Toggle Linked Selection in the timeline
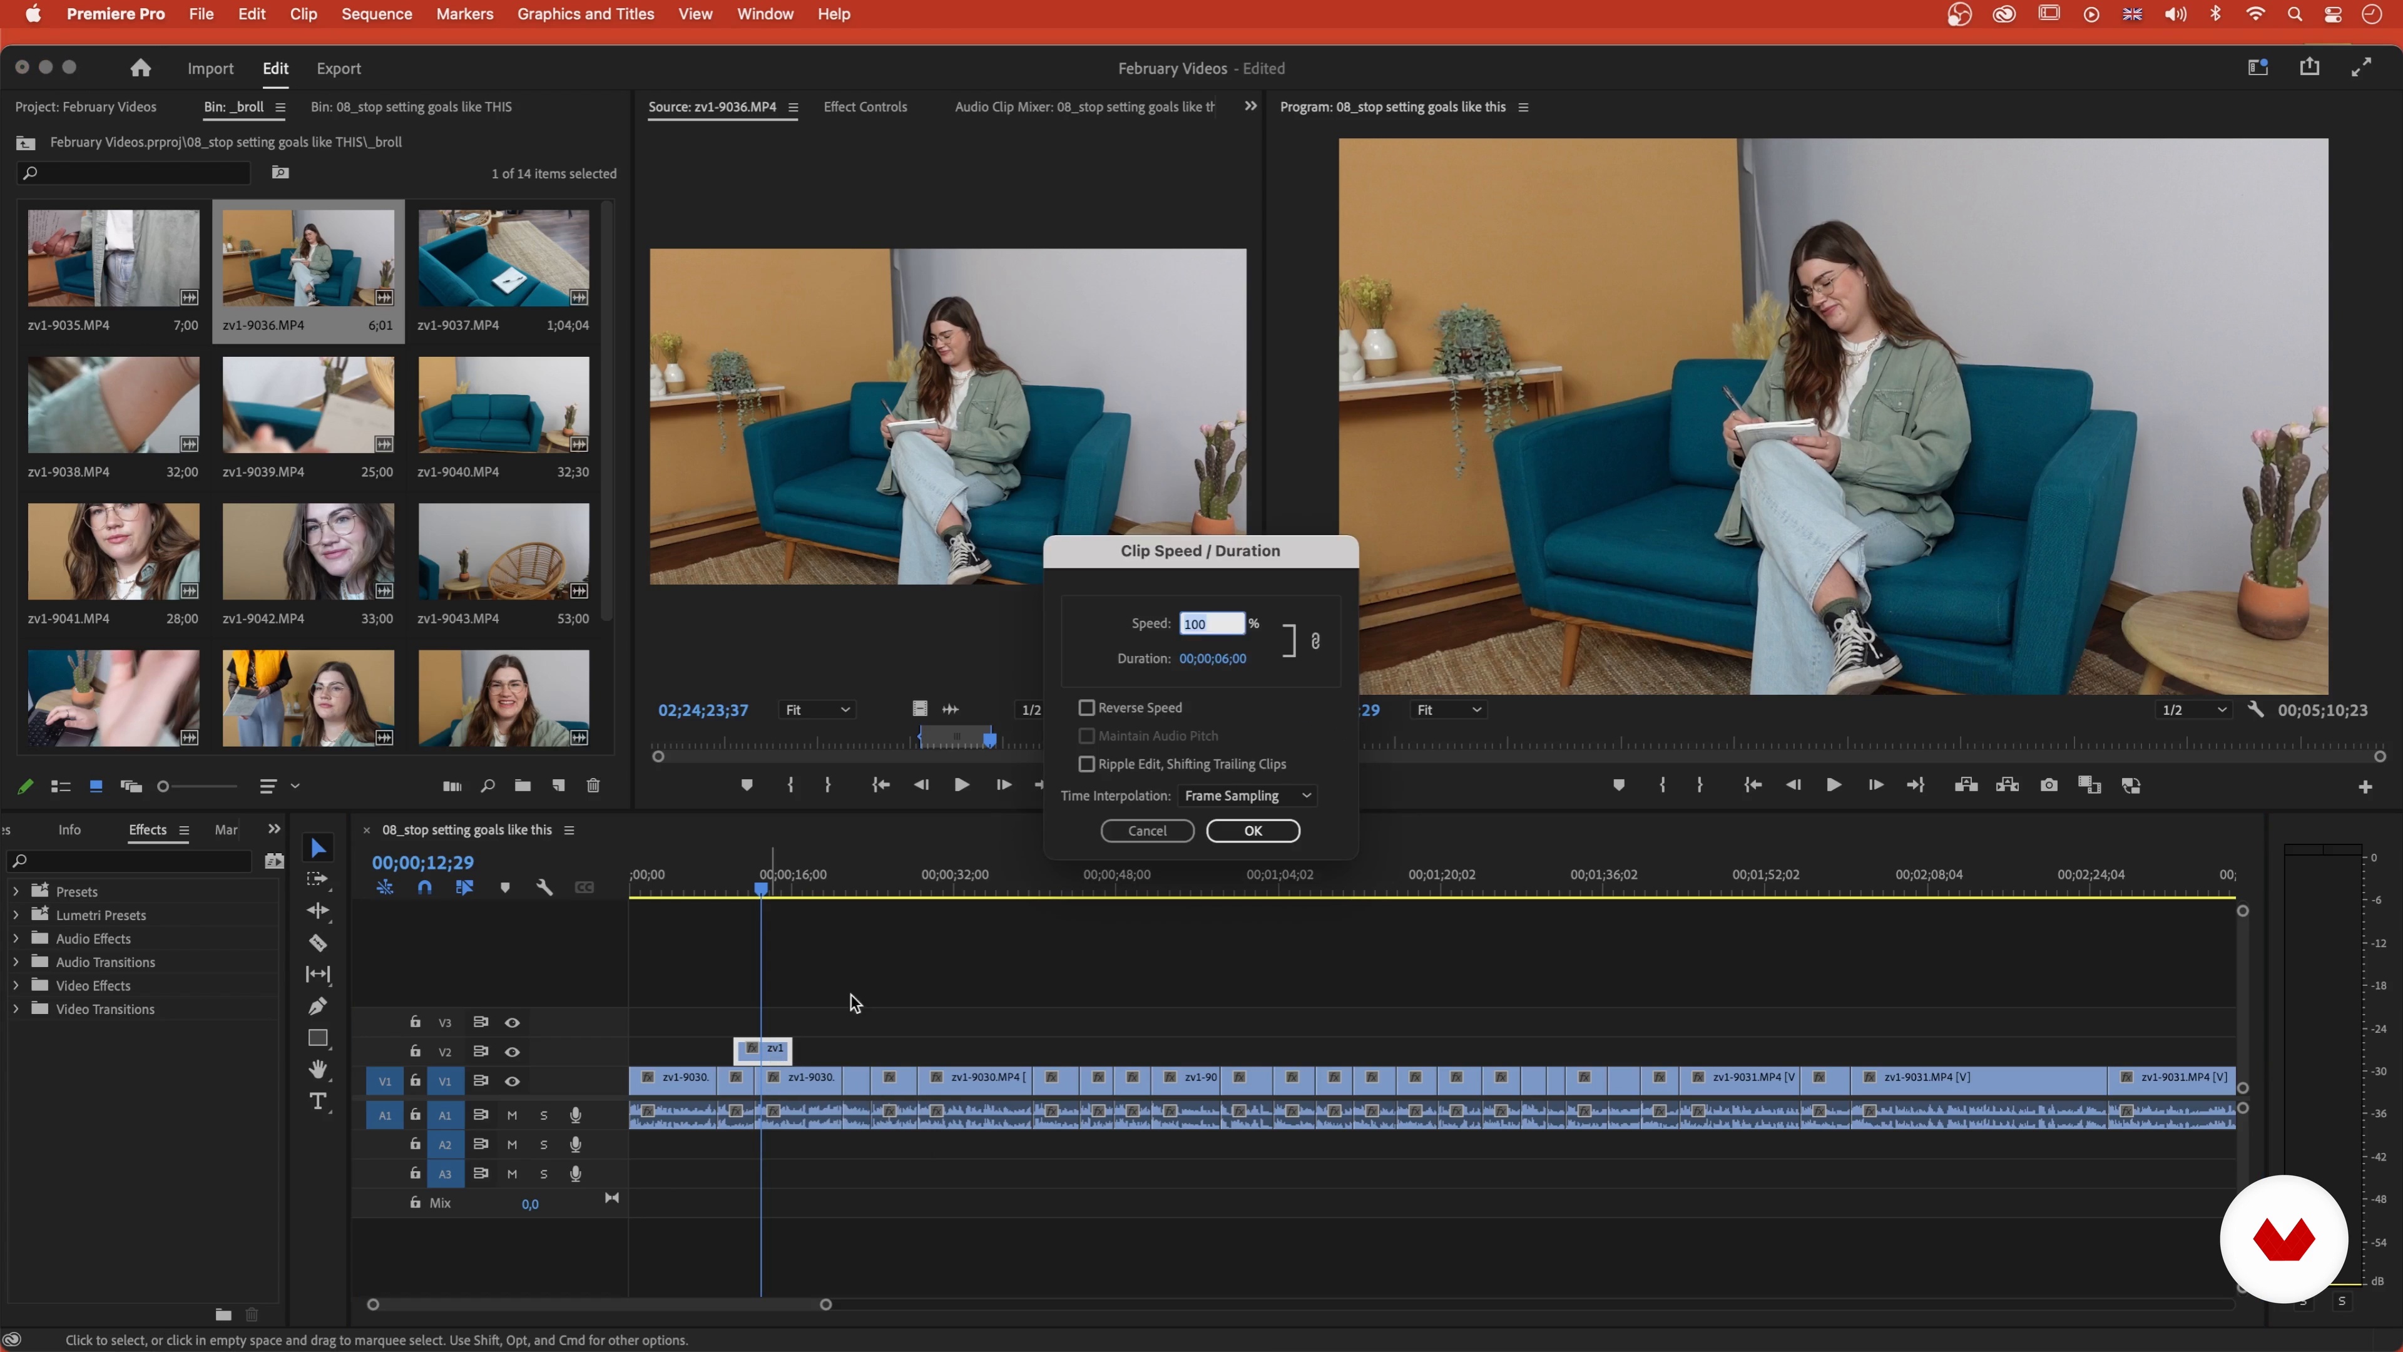Viewport: 2403px width, 1352px height. [464, 888]
